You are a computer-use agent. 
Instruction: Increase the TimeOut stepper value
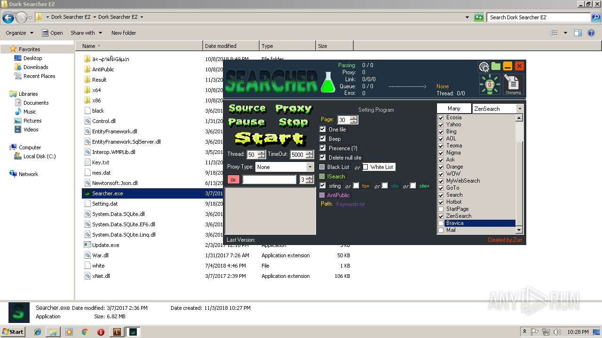point(309,152)
